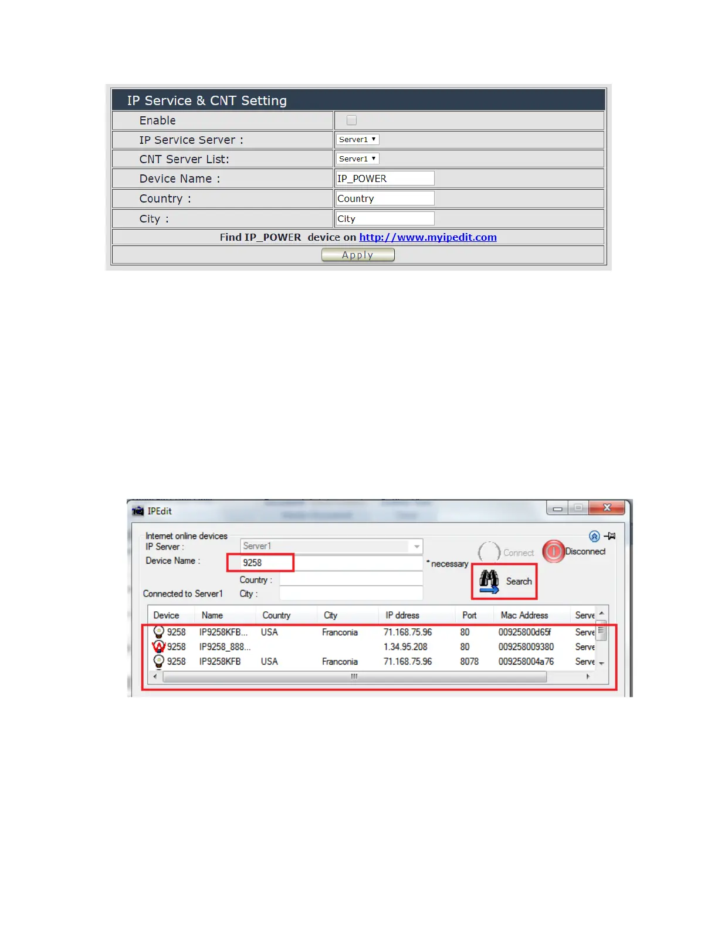Sort by the Country column header
The image size is (718, 930).
[x=276, y=615]
